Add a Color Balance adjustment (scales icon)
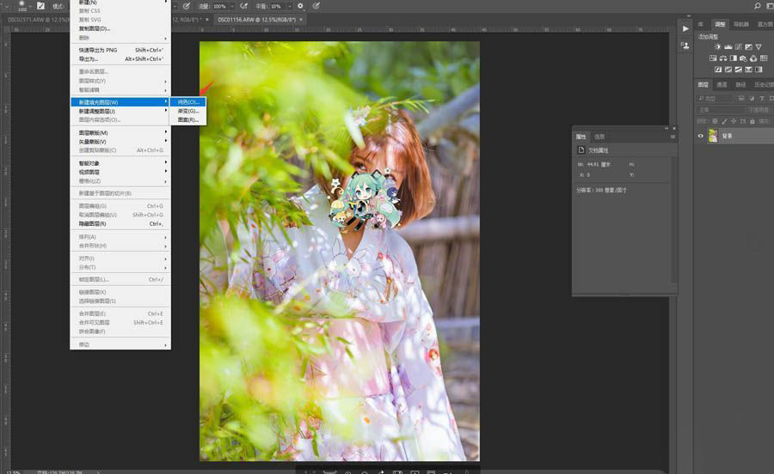Image resolution: width=774 pixels, height=474 pixels. tap(723, 58)
